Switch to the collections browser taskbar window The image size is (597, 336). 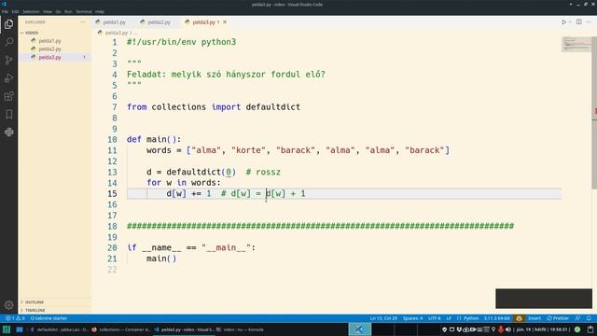point(121,329)
